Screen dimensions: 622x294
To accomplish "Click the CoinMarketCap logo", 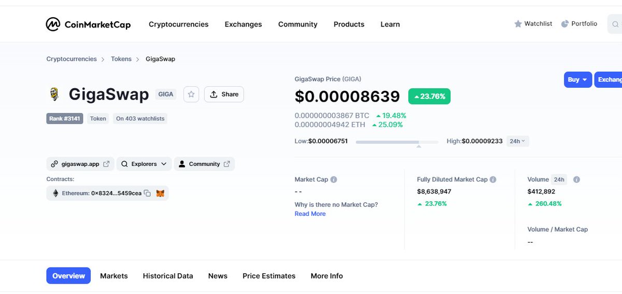I will click(x=88, y=24).
